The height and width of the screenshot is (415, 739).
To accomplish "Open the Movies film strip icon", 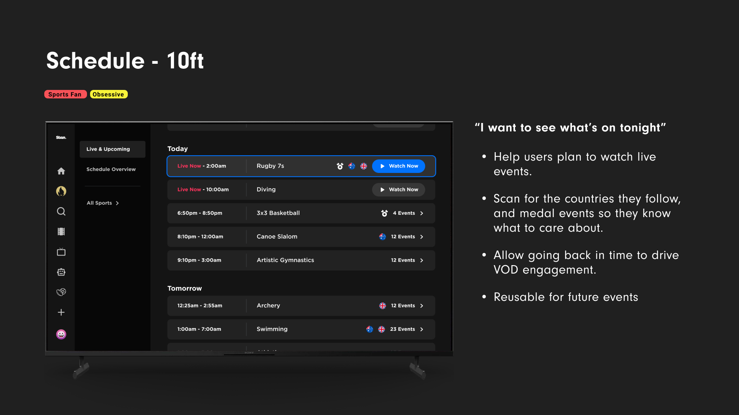I will 61,231.
